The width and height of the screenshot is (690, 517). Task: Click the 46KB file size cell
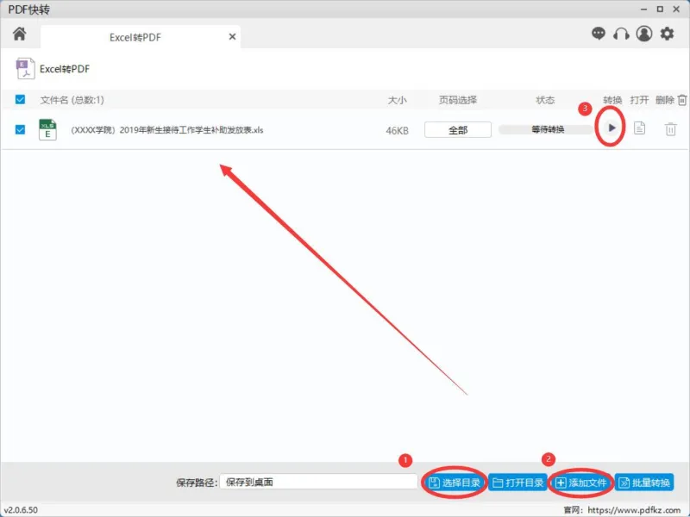point(397,131)
